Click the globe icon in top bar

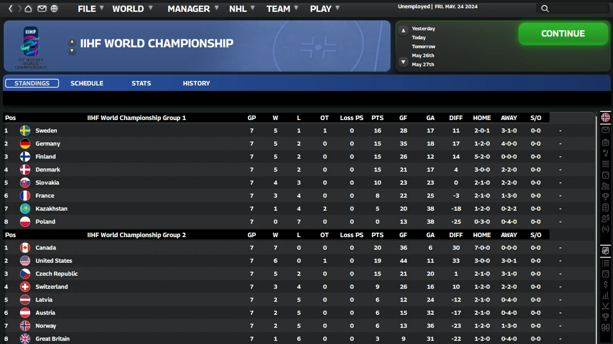[54, 8]
